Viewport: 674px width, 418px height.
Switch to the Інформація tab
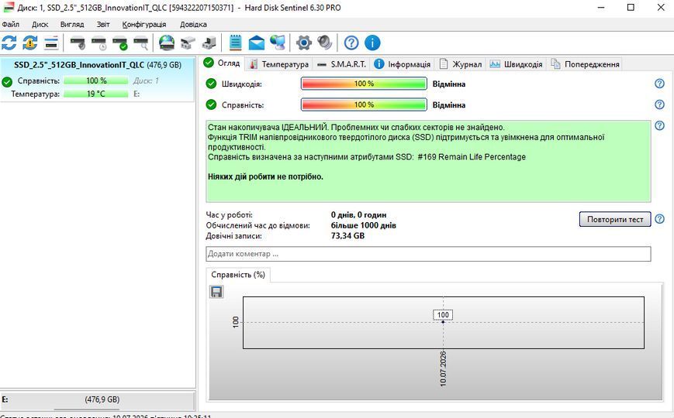click(x=402, y=64)
